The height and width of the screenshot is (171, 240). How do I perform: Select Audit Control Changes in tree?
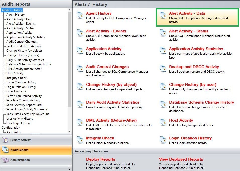pos(21,42)
